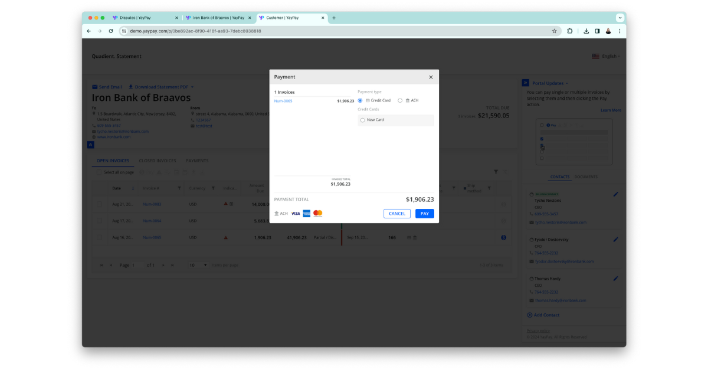Edit the Tycho Nestoris contact
Image resolution: width=708 pixels, height=370 pixels.
(616, 194)
